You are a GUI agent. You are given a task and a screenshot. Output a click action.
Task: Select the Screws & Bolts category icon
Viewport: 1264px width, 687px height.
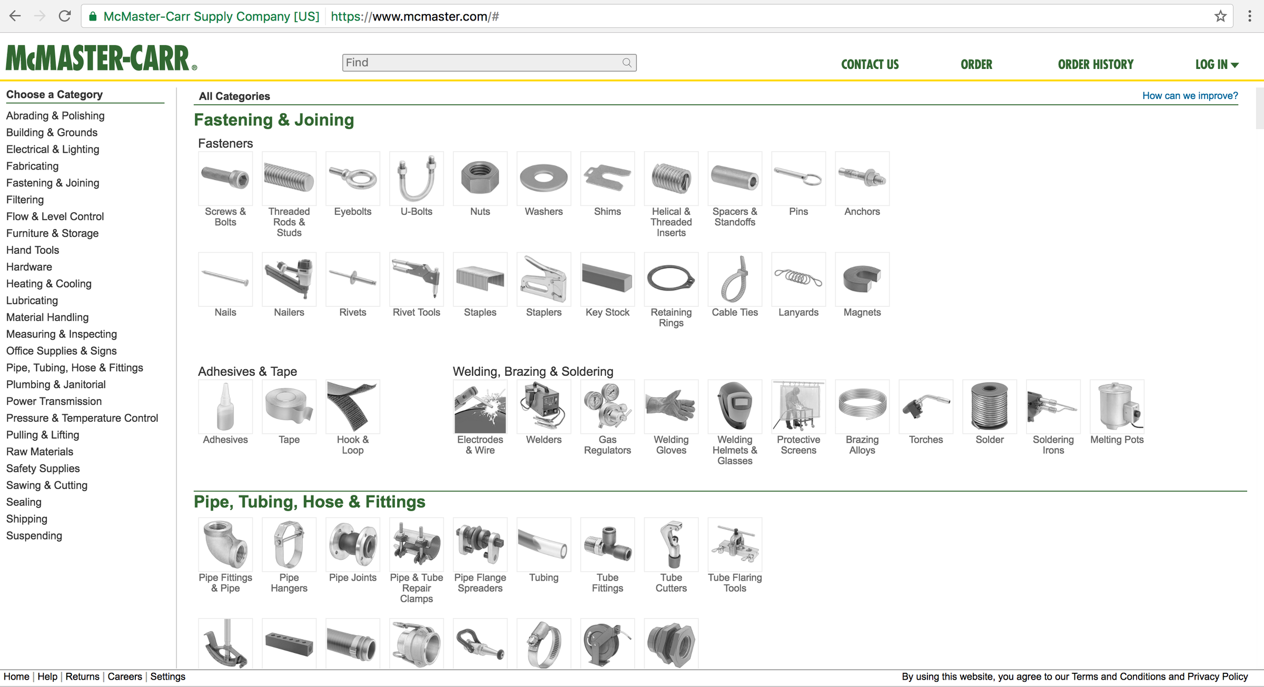[225, 178]
